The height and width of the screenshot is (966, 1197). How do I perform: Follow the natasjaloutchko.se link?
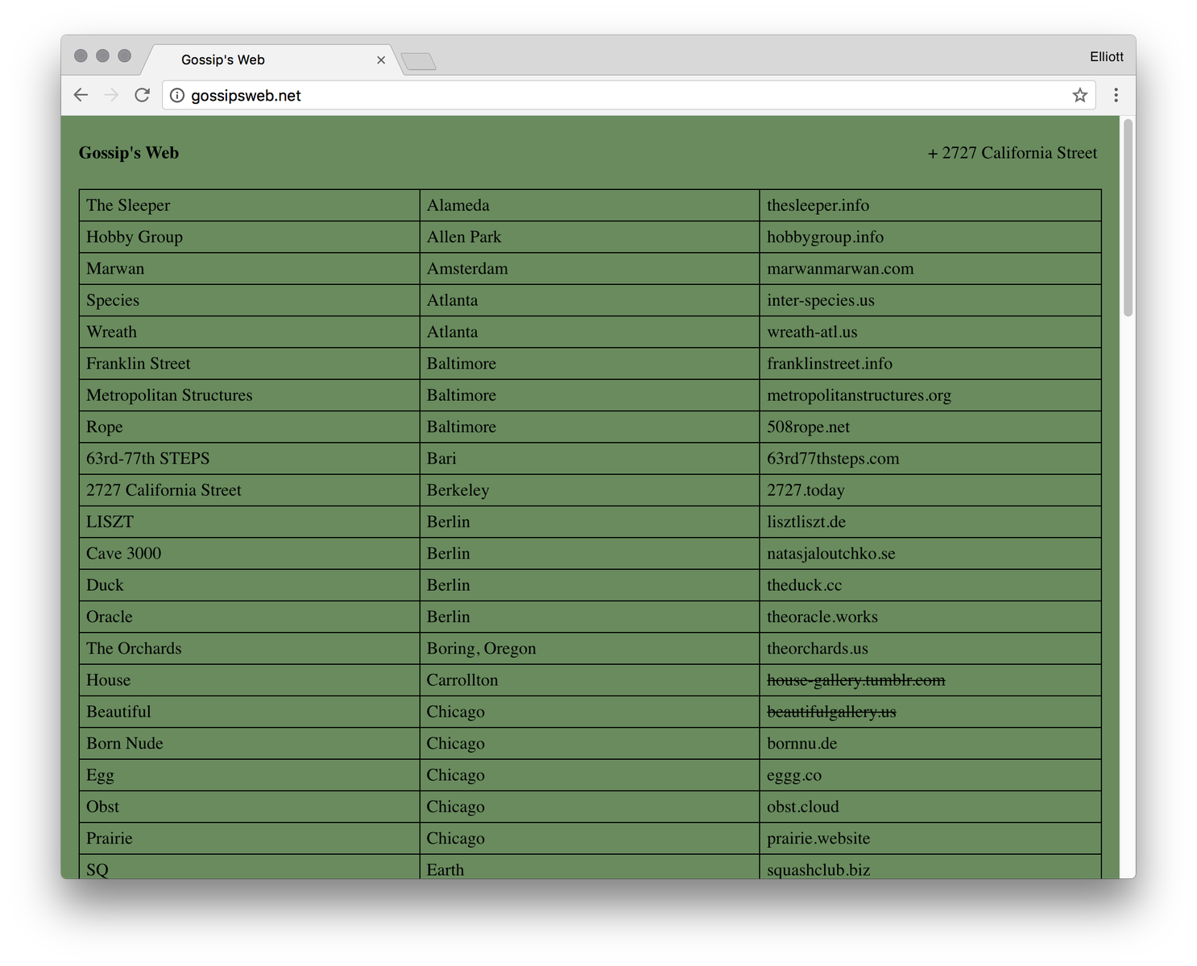(x=830, y=554)
